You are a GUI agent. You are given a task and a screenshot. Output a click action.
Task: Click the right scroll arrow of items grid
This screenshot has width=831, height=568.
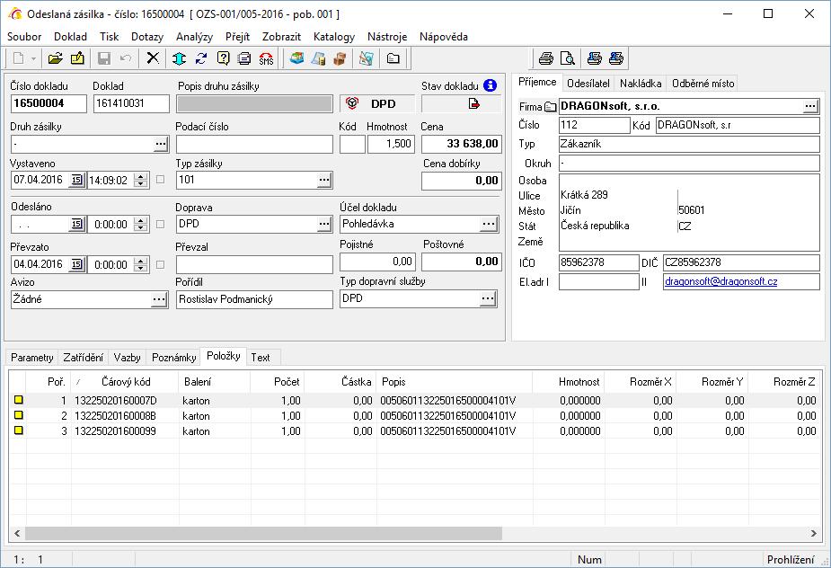coord(814,533)
